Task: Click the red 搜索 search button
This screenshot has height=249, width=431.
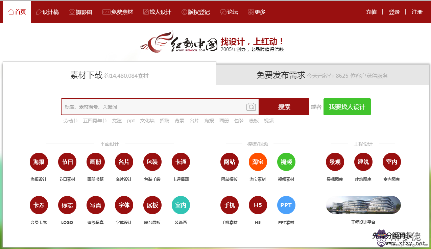Action: pos(284,107)
